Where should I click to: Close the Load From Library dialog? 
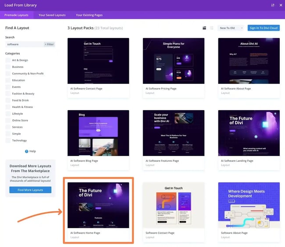coord(281,5)
